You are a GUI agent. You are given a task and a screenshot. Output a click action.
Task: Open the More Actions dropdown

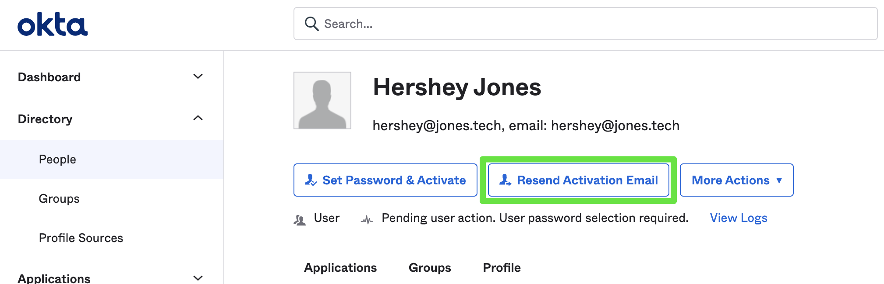point(736,180)
